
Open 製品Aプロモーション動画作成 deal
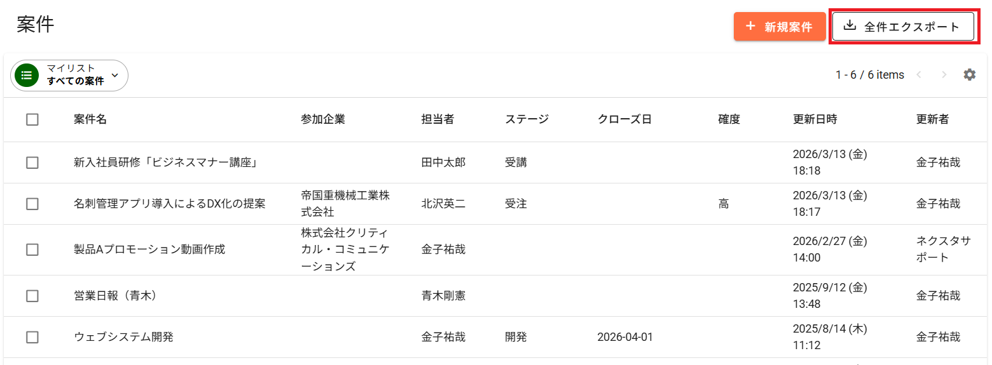click(149, 249)
